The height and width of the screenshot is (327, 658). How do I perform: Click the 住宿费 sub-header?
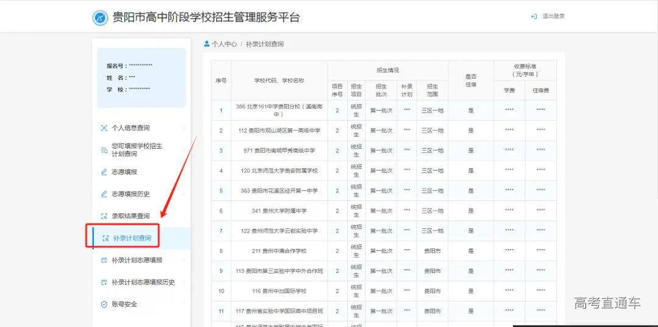click(541, 90)
